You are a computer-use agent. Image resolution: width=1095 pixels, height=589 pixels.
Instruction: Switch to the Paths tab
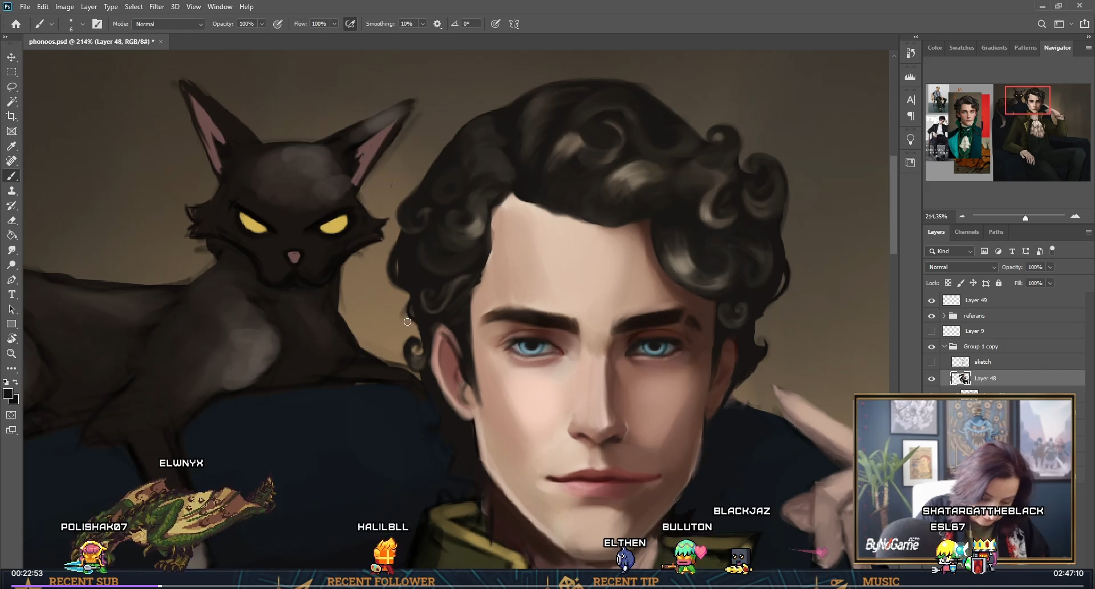(x=996, y=232)
